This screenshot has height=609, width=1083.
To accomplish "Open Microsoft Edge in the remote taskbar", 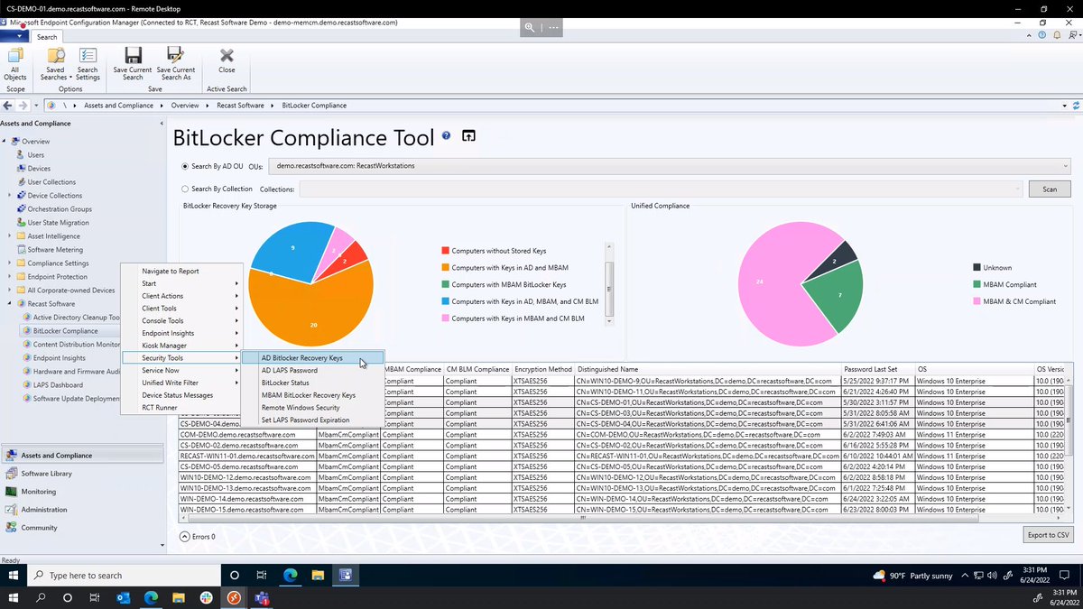I will (x=291, y=576).
